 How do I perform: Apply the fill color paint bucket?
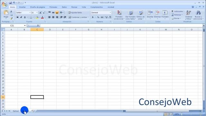(37, 17)
